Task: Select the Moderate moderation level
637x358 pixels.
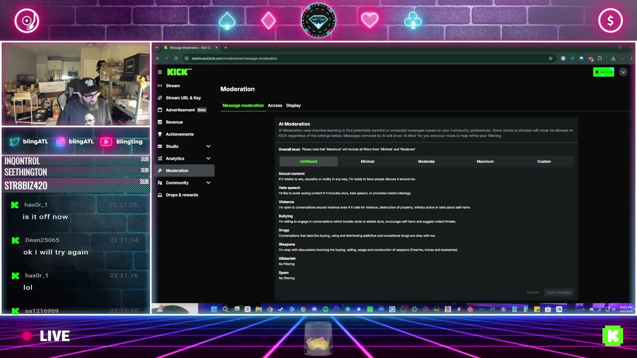Action: click(426, 162)
